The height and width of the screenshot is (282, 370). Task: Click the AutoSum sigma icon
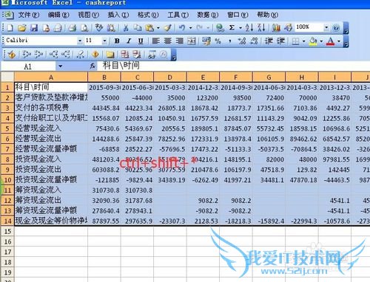pos(232,27)
